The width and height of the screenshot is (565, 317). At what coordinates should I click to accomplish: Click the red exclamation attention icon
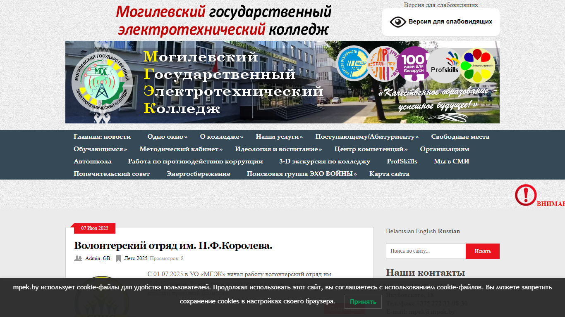point(526,195)
